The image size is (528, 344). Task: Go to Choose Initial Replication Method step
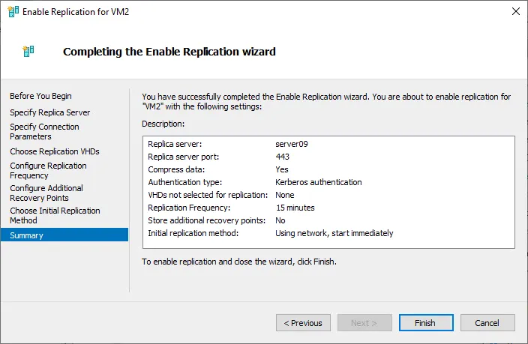(x=55, y=215)
